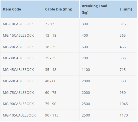The width and height of the screenshot is (138, 122).
Task: Select the MG-30CABLESOCK item code cell
Action: tap(22, 58)
